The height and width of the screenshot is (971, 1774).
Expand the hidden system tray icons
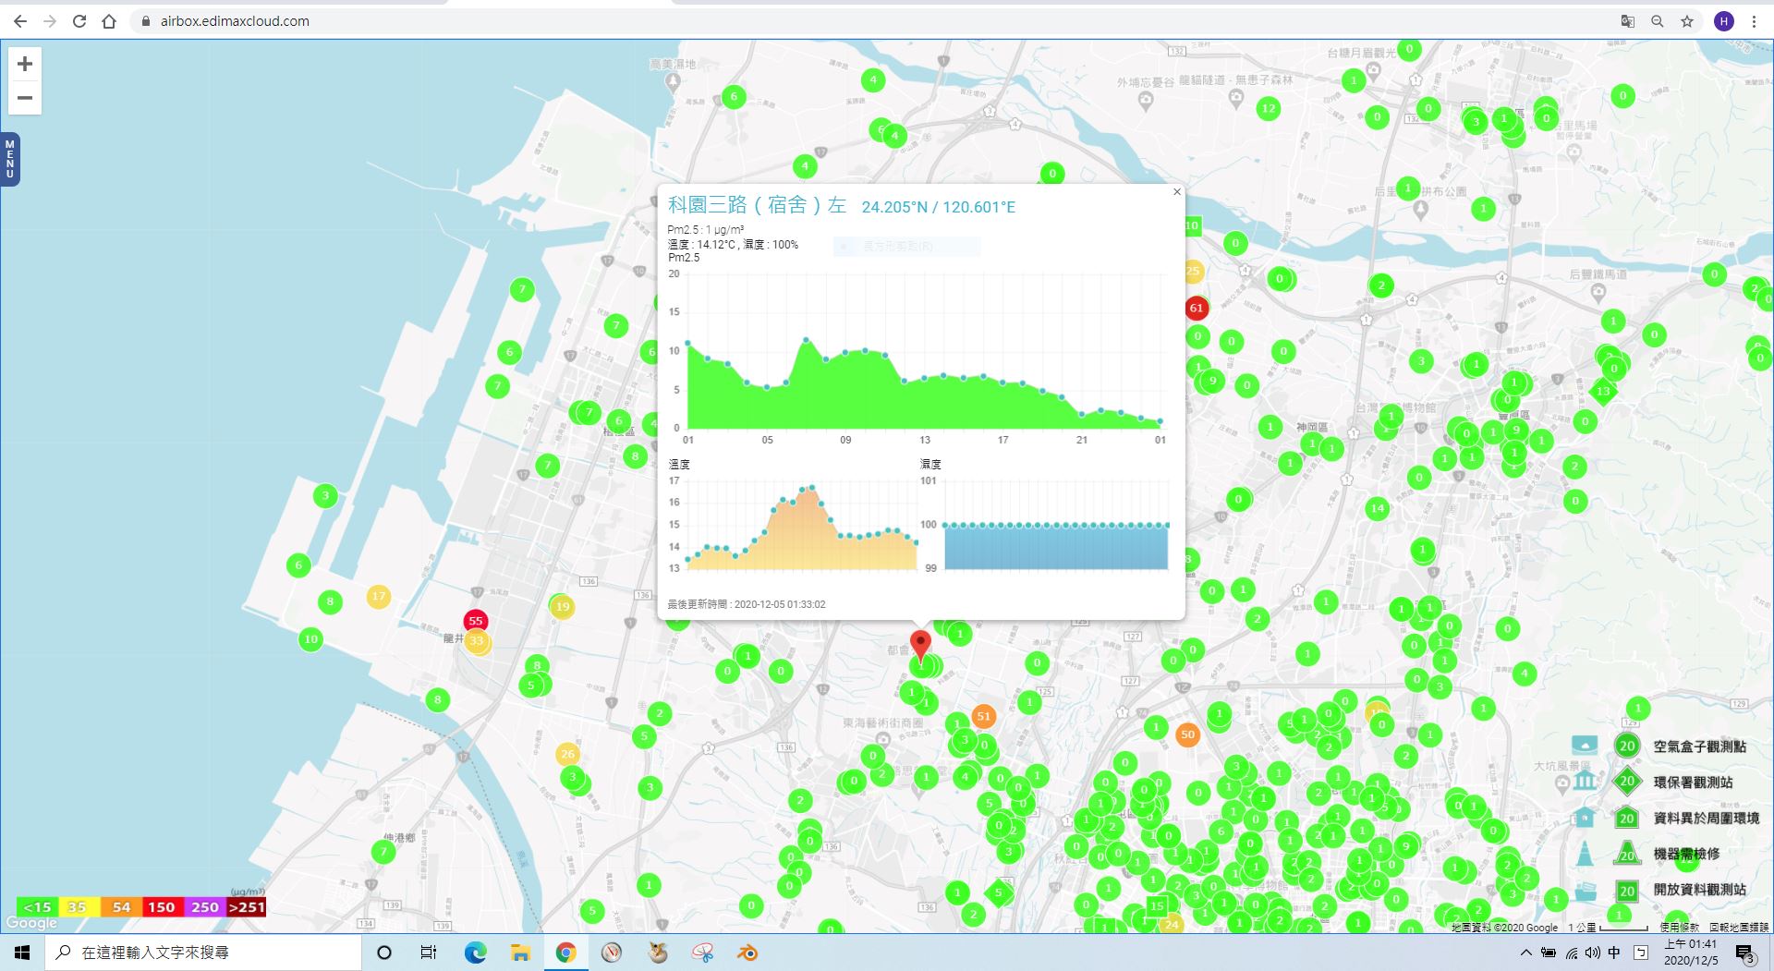click(x=1525, y=953)
